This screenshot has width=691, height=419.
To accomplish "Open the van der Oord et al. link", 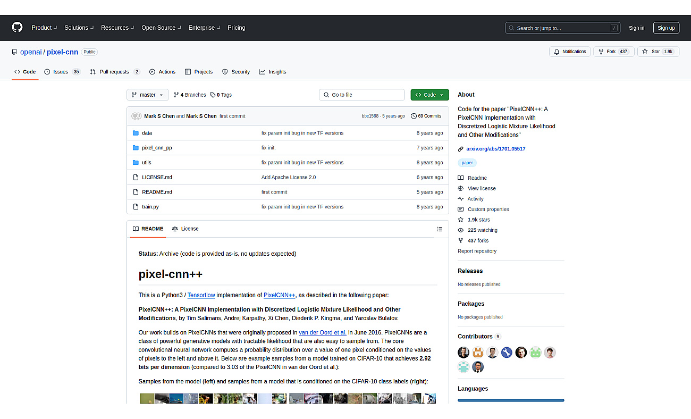I will coord(323,333).
